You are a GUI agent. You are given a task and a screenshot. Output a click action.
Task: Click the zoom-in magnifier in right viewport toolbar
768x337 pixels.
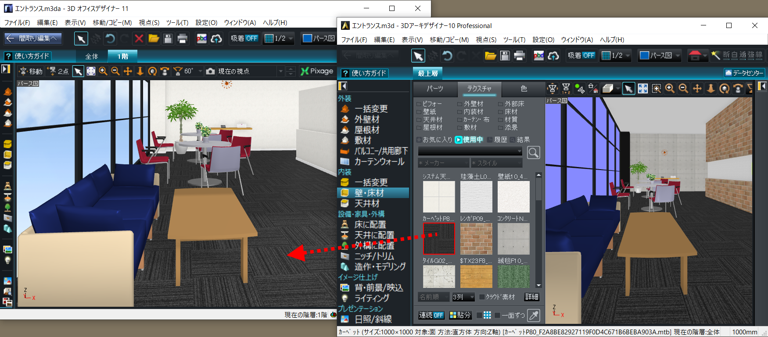[x=670, y=89]
